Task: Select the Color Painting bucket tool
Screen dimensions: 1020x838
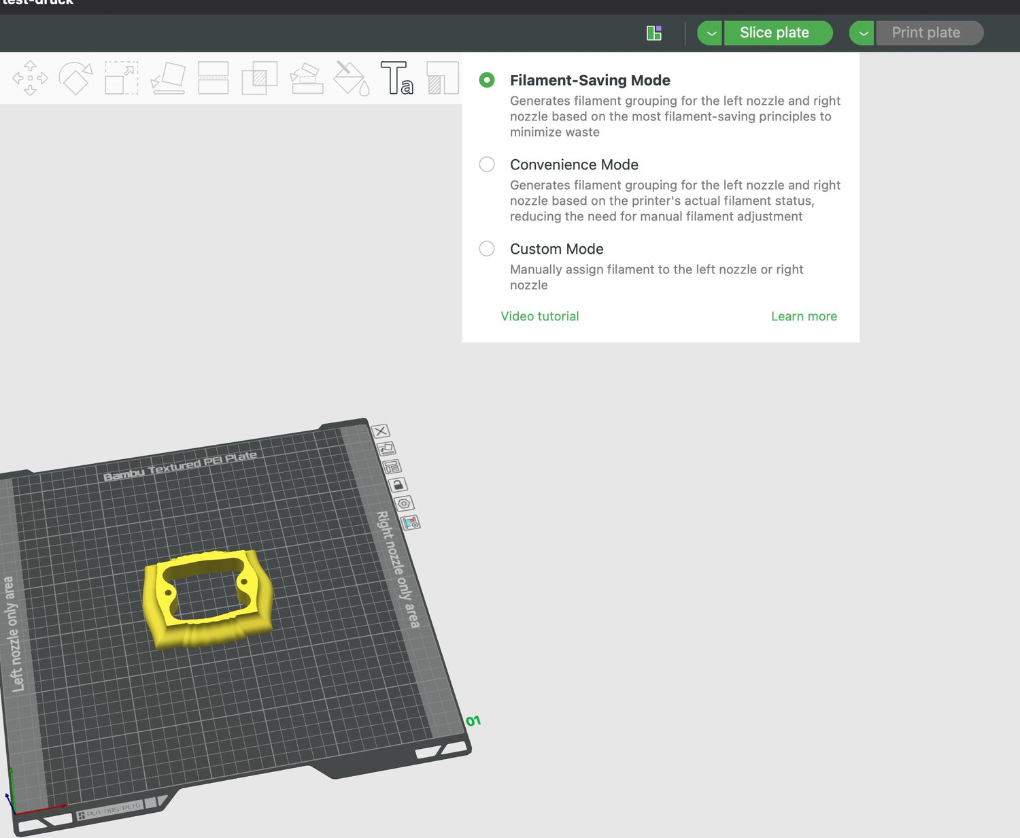Action: [352, 78]
